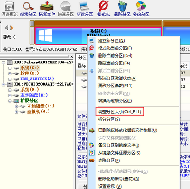Open the 搜索分区 magnifier tool
Image resolution: width=190 pixels, height=189 pixels.
point(28,9)
